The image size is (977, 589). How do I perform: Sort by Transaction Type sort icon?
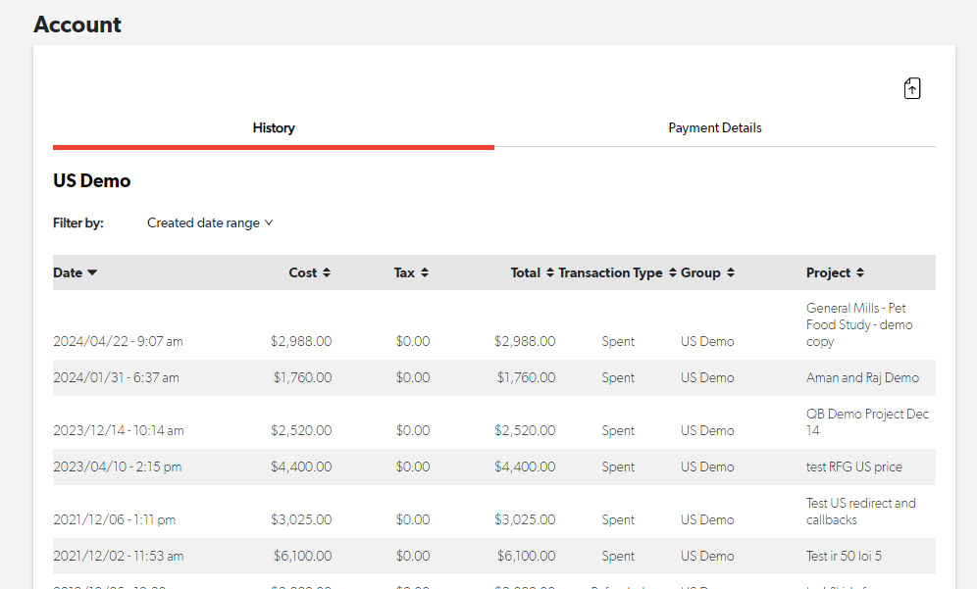point(673,272)
